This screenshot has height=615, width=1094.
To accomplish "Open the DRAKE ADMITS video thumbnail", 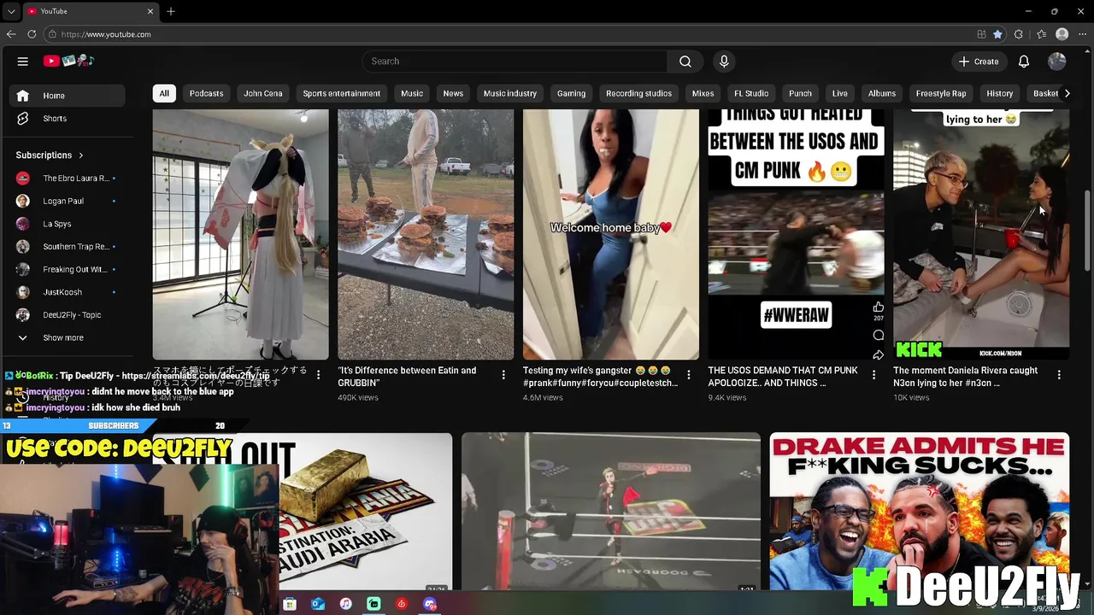I will point(919,511).
